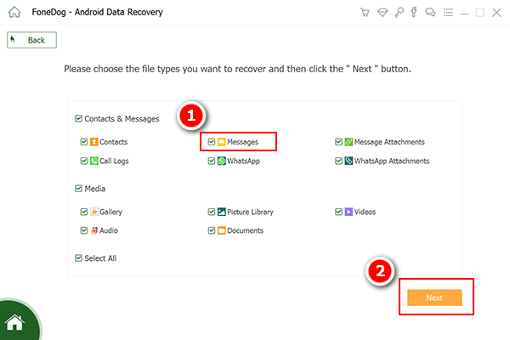The height and width of the screenshot is (340, 510).
Task: Click the key registration icon
Action: (398, 13)
